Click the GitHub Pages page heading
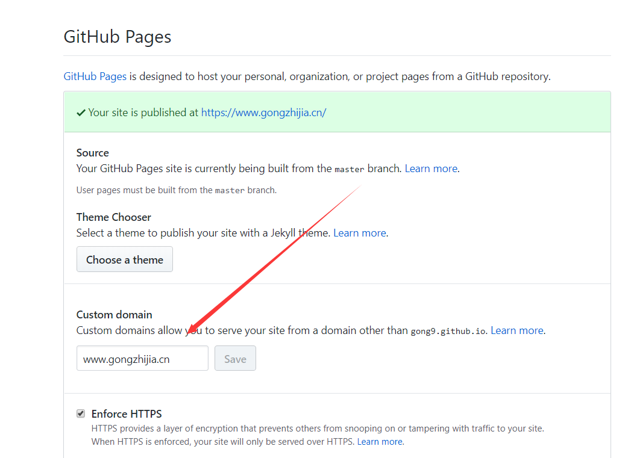628x458 pixels. coord(118,37)
